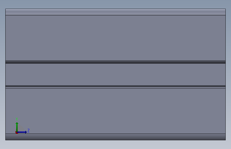Select the model's right vertical edge
The height and width of the screenshot is (149, 231).
226,74
